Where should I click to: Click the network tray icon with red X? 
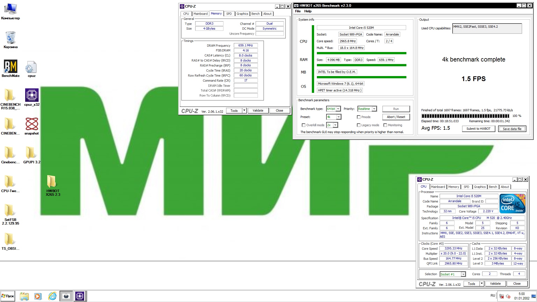pyautogui.click(x=501, y=296)
